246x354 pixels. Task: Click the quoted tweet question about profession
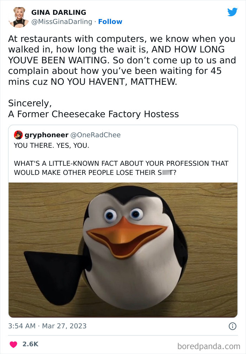point(121,168)
